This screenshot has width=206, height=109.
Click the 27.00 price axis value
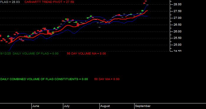pos(177,18)
